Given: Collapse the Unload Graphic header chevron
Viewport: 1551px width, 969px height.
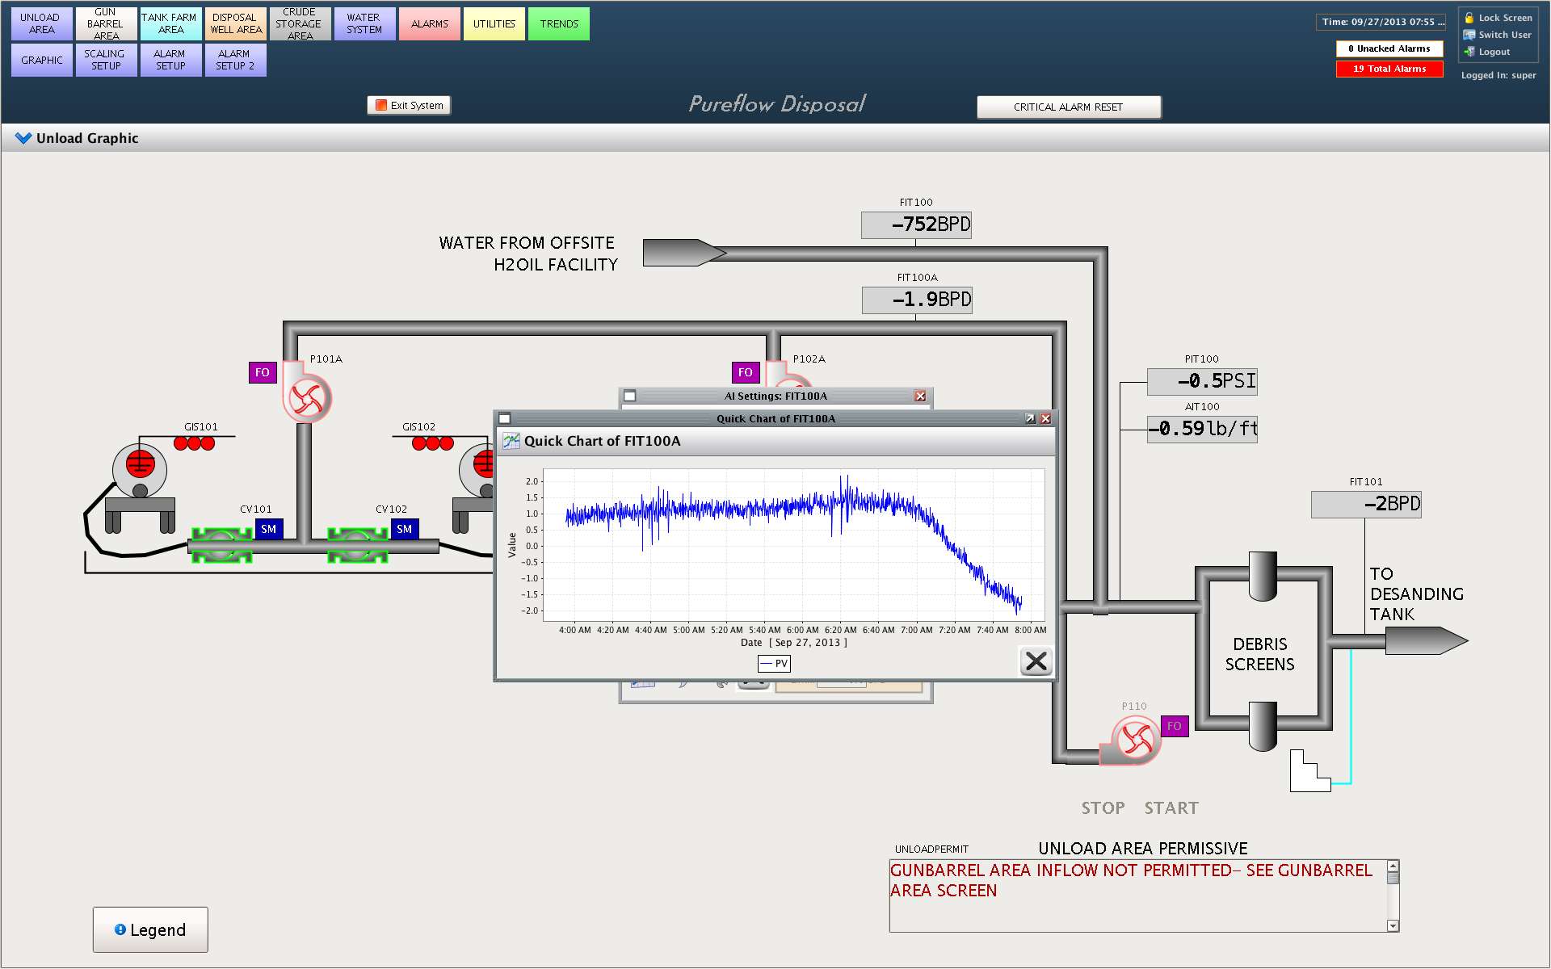Looking at the screenshot, I should coord(23,138).
